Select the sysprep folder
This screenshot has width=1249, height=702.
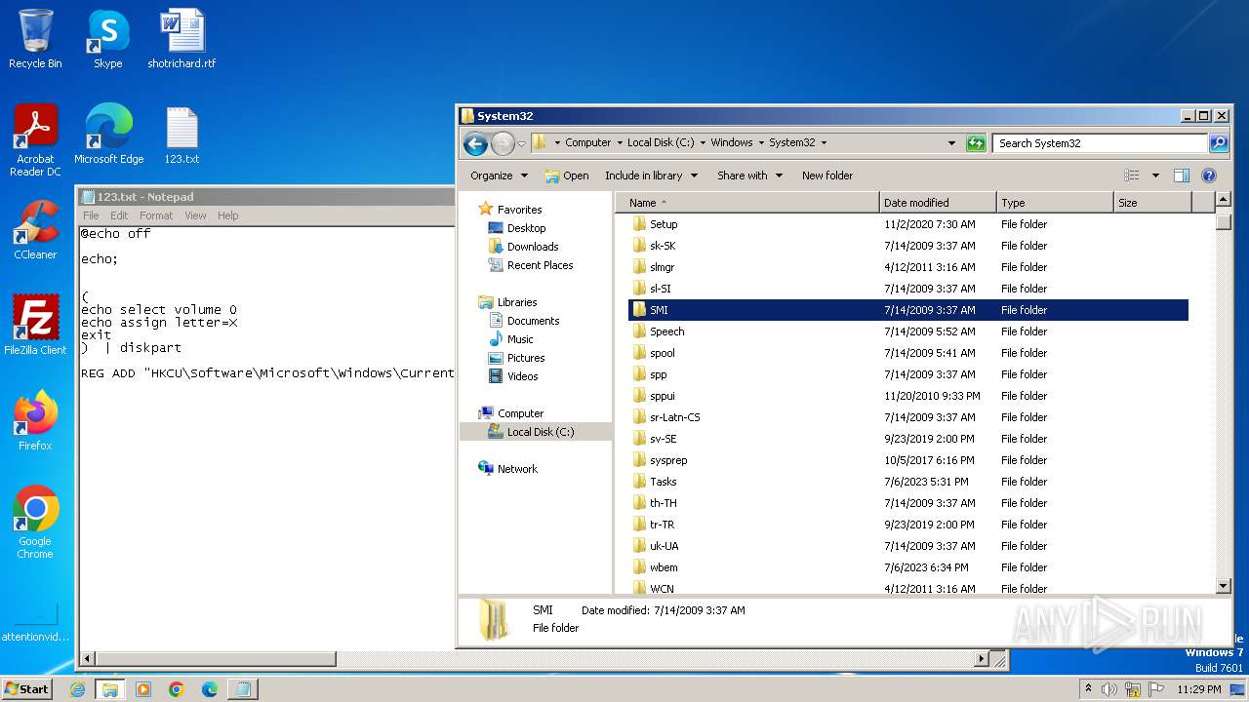pos(908,460)
